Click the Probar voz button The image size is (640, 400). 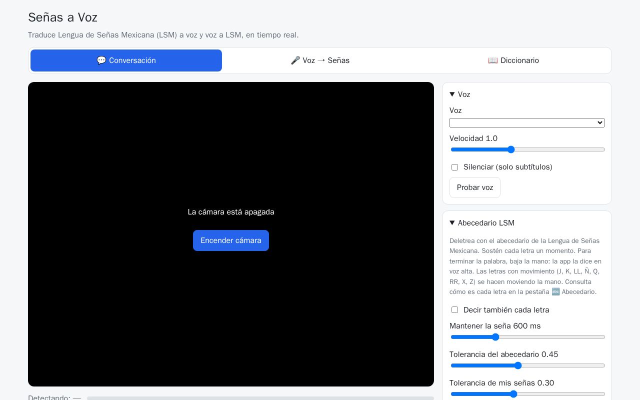tap(475, 187)
